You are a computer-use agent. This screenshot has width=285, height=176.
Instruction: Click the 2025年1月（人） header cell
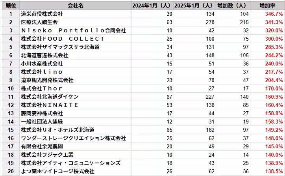[195, 6]
